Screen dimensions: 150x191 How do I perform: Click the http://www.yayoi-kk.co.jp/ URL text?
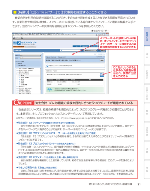coord(77,118)
